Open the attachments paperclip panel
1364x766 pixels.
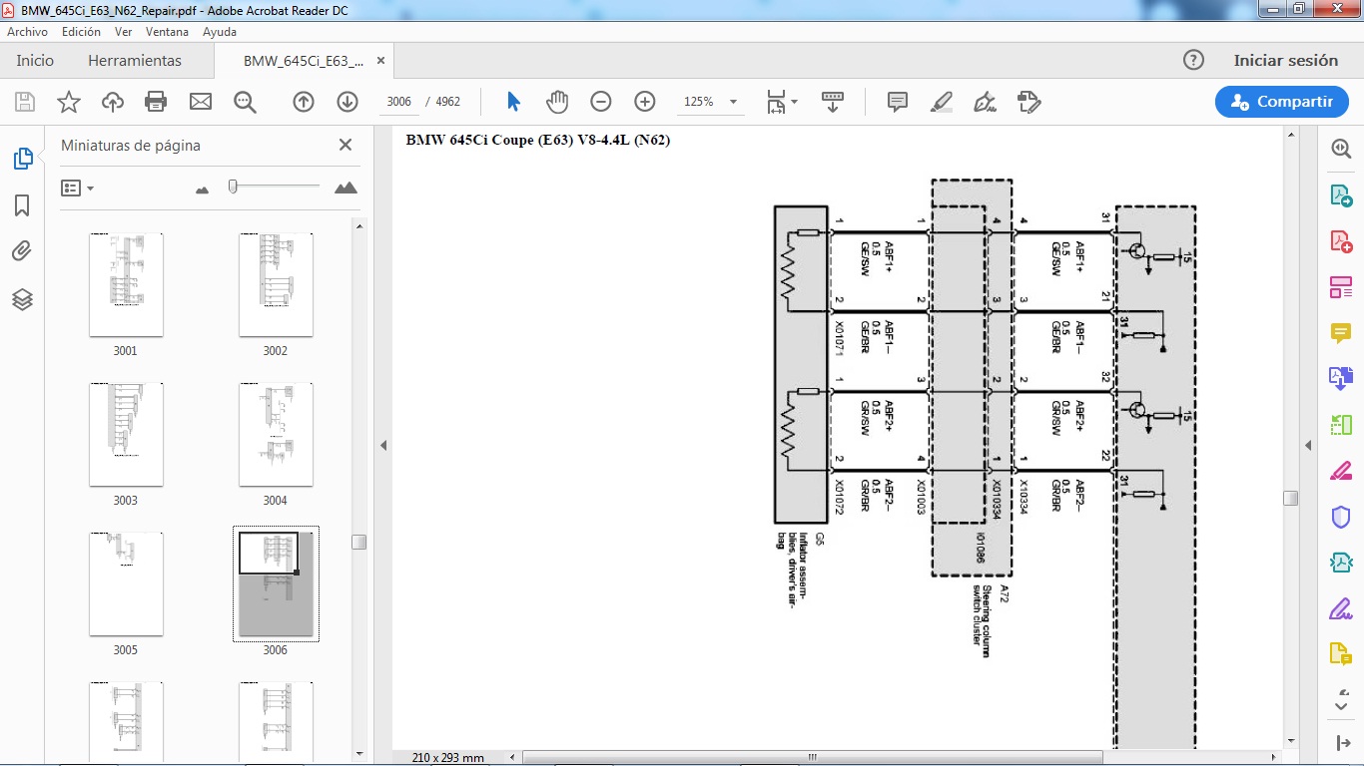tap(22, 251)
